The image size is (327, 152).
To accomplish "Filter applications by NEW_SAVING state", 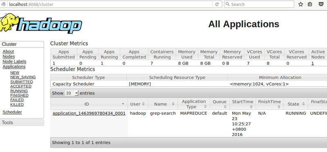I will 23,77.
